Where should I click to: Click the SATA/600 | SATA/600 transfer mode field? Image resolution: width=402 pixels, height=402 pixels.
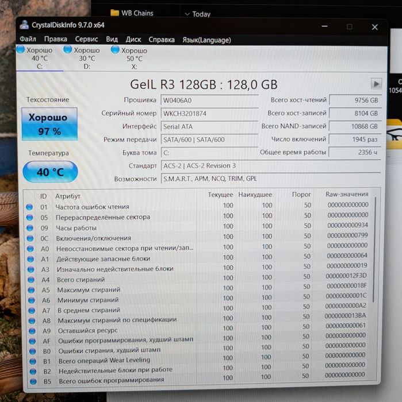[209, 140]
